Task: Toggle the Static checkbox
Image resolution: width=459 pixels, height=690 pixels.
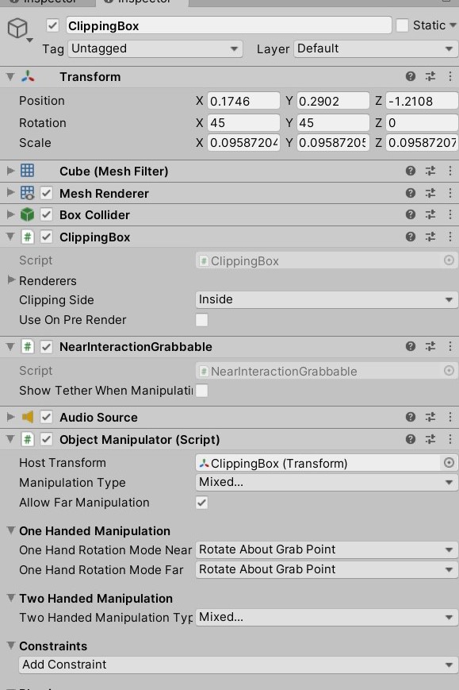Action: pyautogui.click(x=402, y=25)
